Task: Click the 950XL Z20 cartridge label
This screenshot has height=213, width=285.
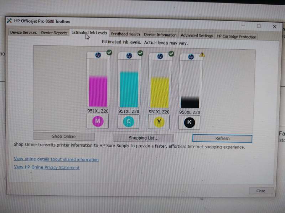Action: (190, 112)
